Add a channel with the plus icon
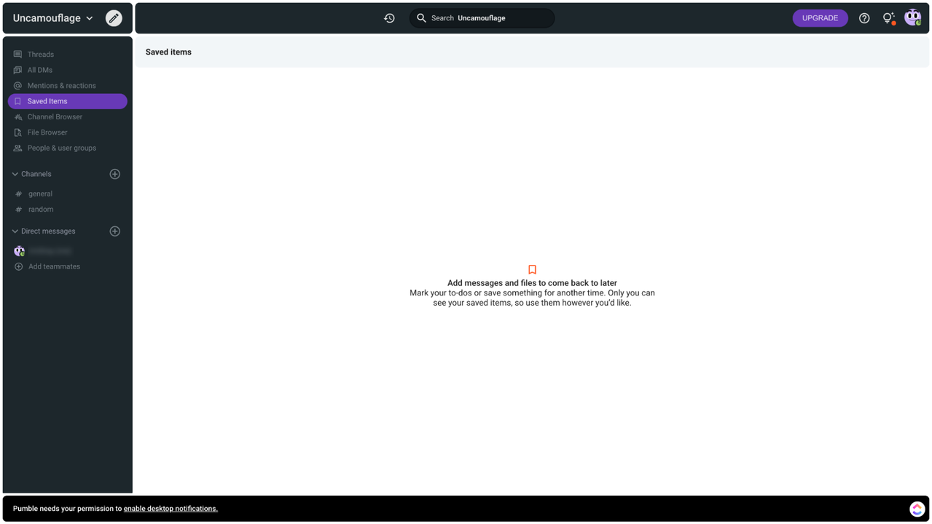The width and height of the screenshot is (932, 524). click(x=114, y=174)
